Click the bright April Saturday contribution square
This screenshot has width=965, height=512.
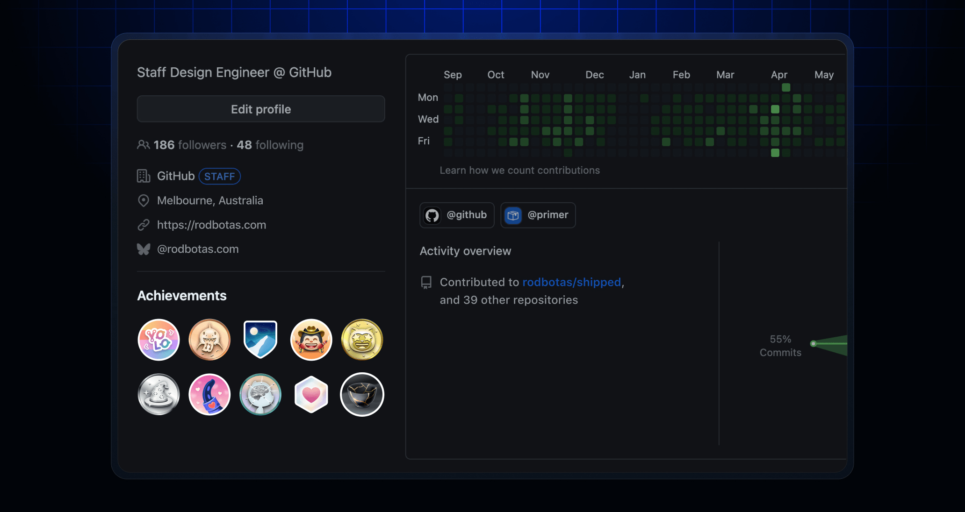(x=775, y=153)
